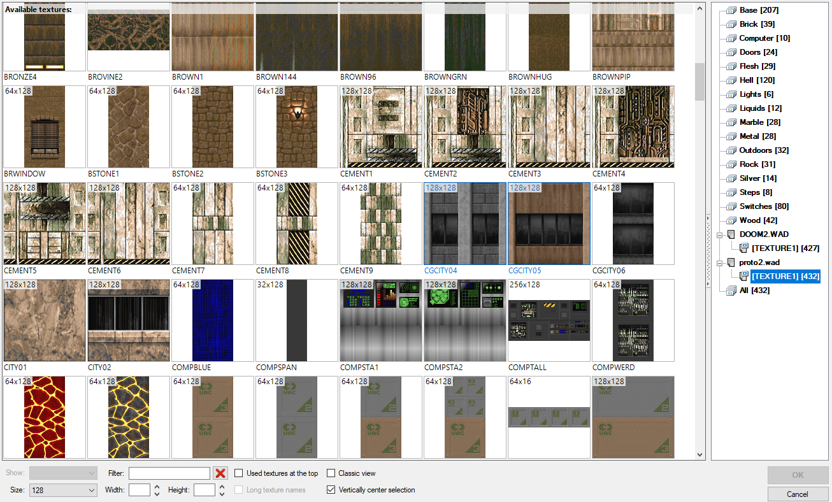The height and width of the screenshot is (502, 832).
Task: Select the CEMENT4 texture
Action: (x=633, y=127)
